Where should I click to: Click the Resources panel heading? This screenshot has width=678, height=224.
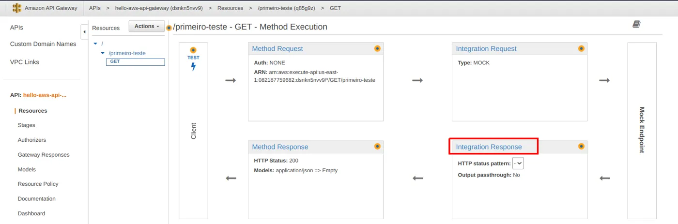click(x=106, y=28)
